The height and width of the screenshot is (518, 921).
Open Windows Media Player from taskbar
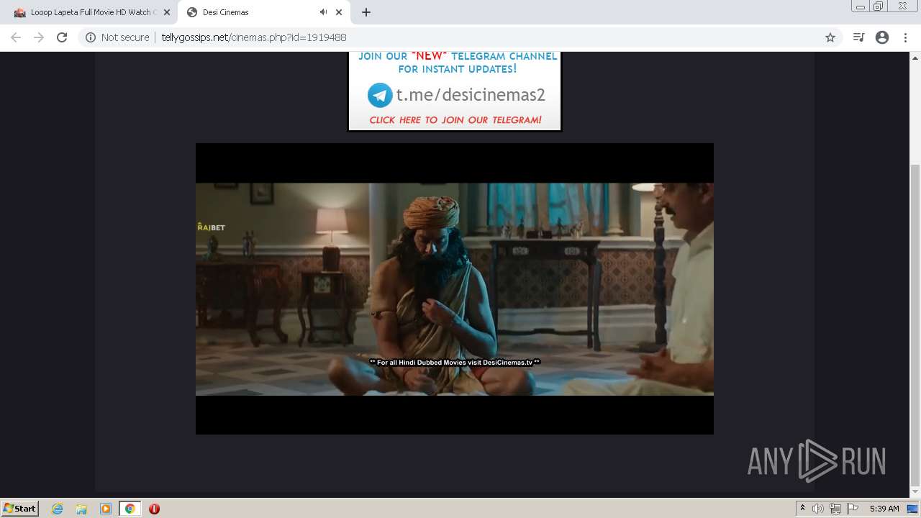point(106,509)
